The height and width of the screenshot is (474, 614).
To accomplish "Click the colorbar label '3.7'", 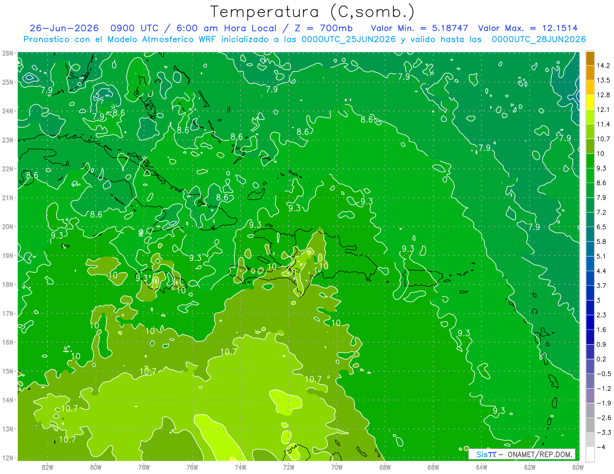I will point(602,285).
